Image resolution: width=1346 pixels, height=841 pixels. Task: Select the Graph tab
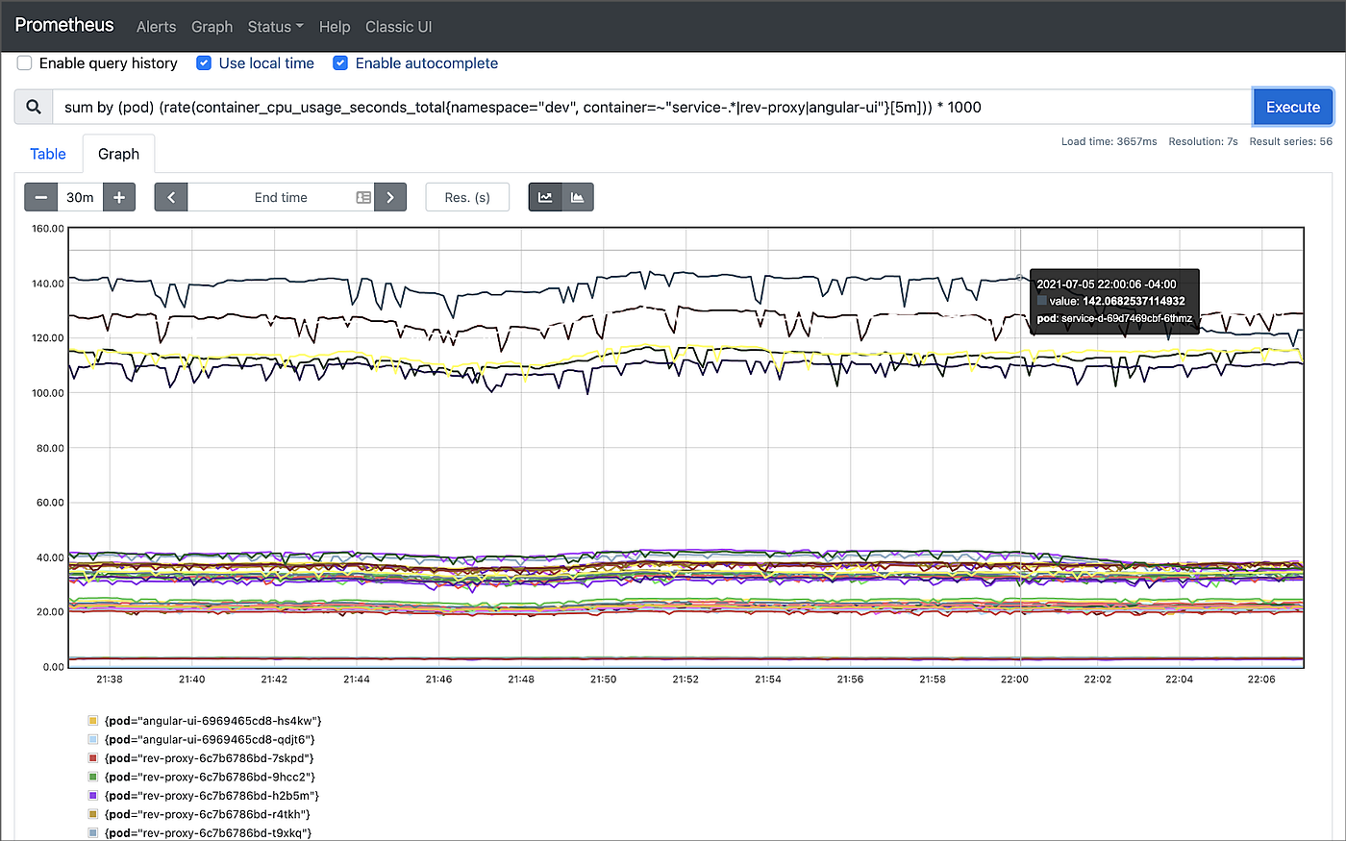click(117, 154)
